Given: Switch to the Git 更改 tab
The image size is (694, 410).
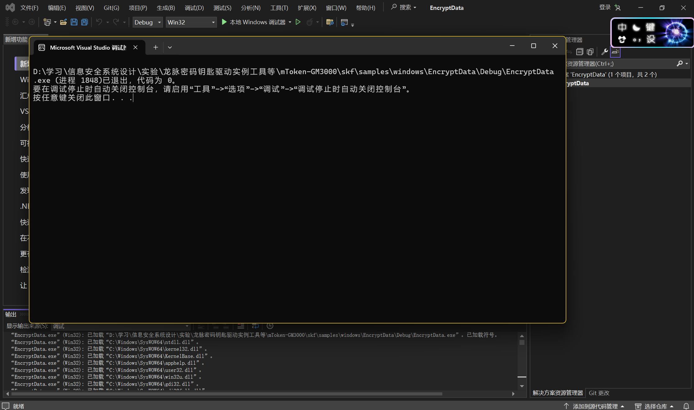Looking at the screenshot, I should click(x=599, y=393).
